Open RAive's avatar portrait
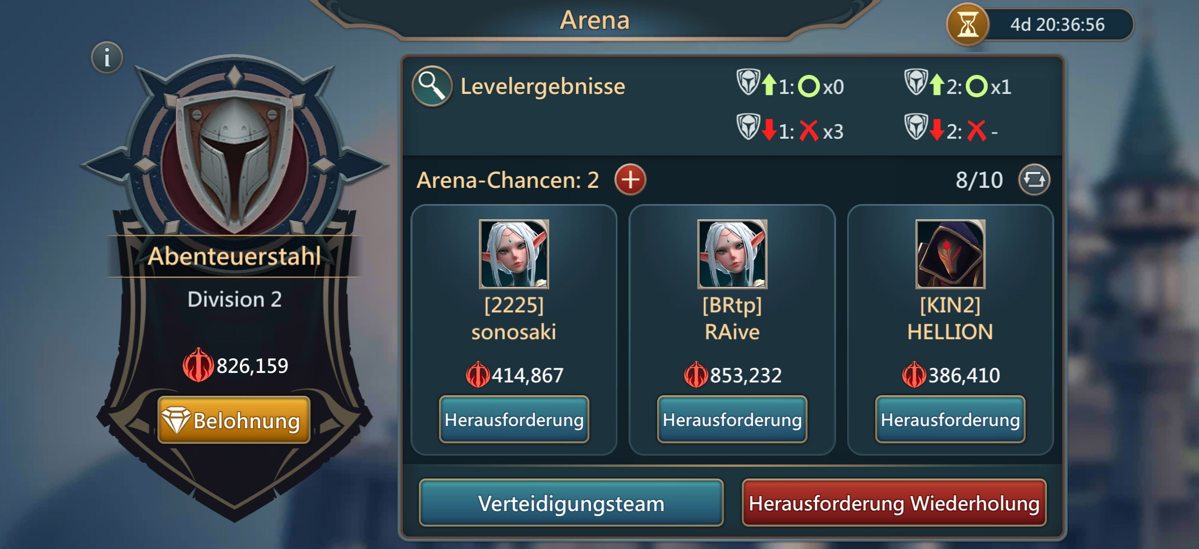This screenshot has height=549, width=1199. 732,254
